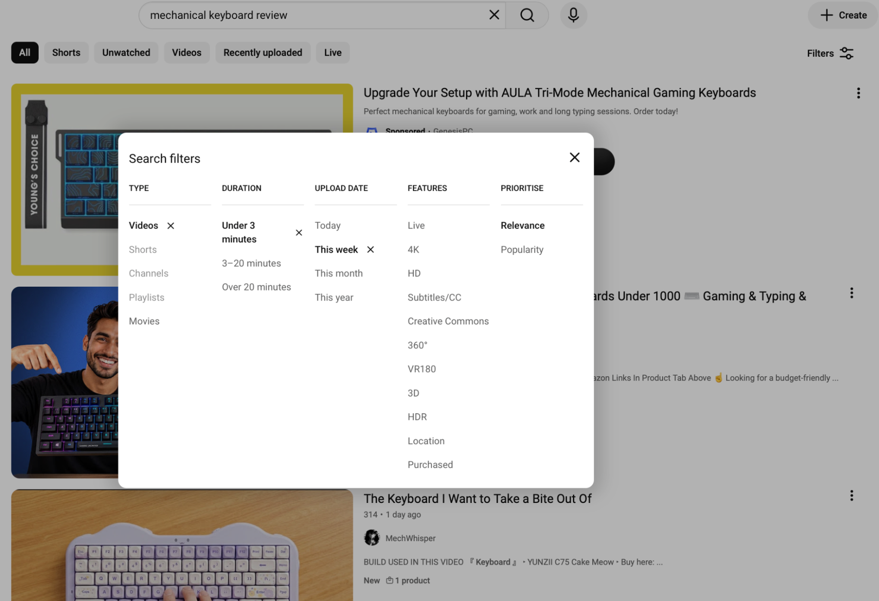Select the All filter chip
Screen dimensions: 879x601
25,53
